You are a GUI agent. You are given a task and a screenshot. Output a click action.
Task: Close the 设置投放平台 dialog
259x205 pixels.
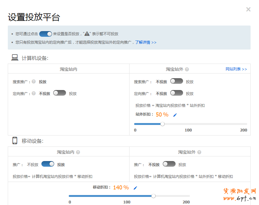[x=248, y=9]
